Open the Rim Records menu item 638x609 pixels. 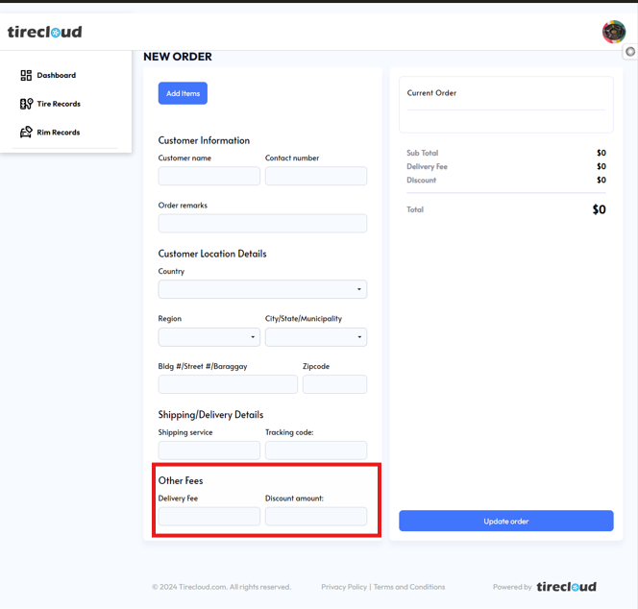58,133
